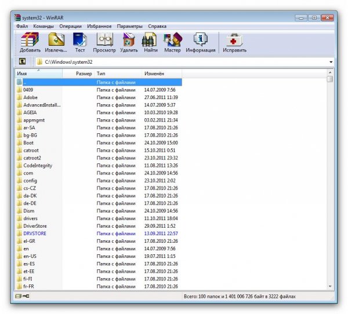Select the DriverStore folder name

[35, 226]
